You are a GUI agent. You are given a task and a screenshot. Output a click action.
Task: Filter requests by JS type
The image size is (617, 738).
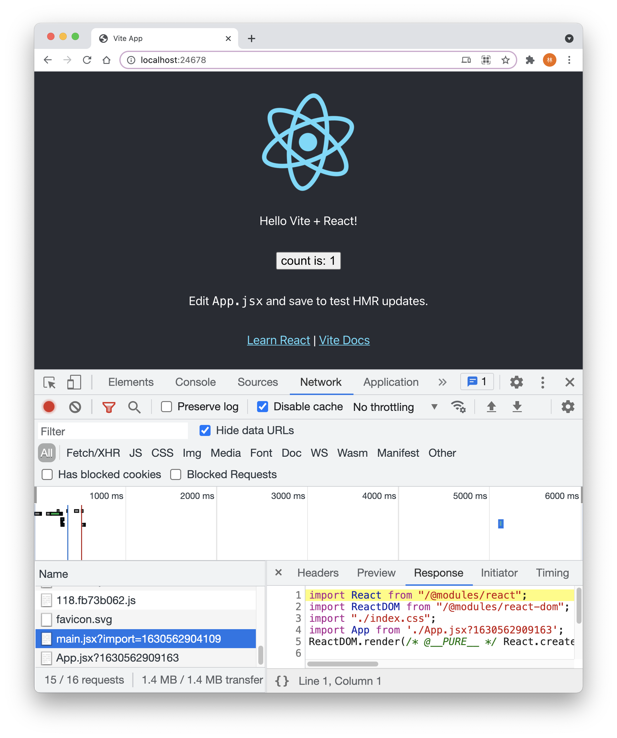136,453
